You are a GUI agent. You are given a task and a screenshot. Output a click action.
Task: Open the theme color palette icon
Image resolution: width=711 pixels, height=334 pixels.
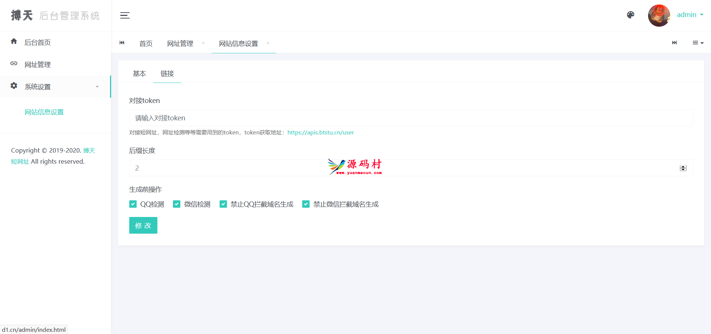click(631, 15)
